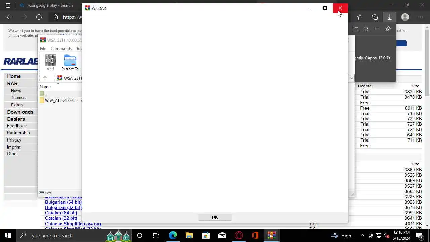The width and height of the screenshot is (430, 242).
Task: Open Edge Collections
Action: pos(375,17)
